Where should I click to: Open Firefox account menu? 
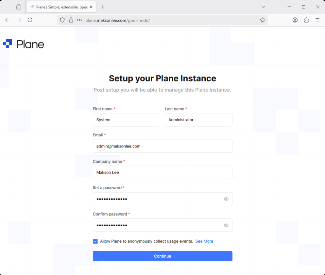pyautogui.click(x=295, y=20)
